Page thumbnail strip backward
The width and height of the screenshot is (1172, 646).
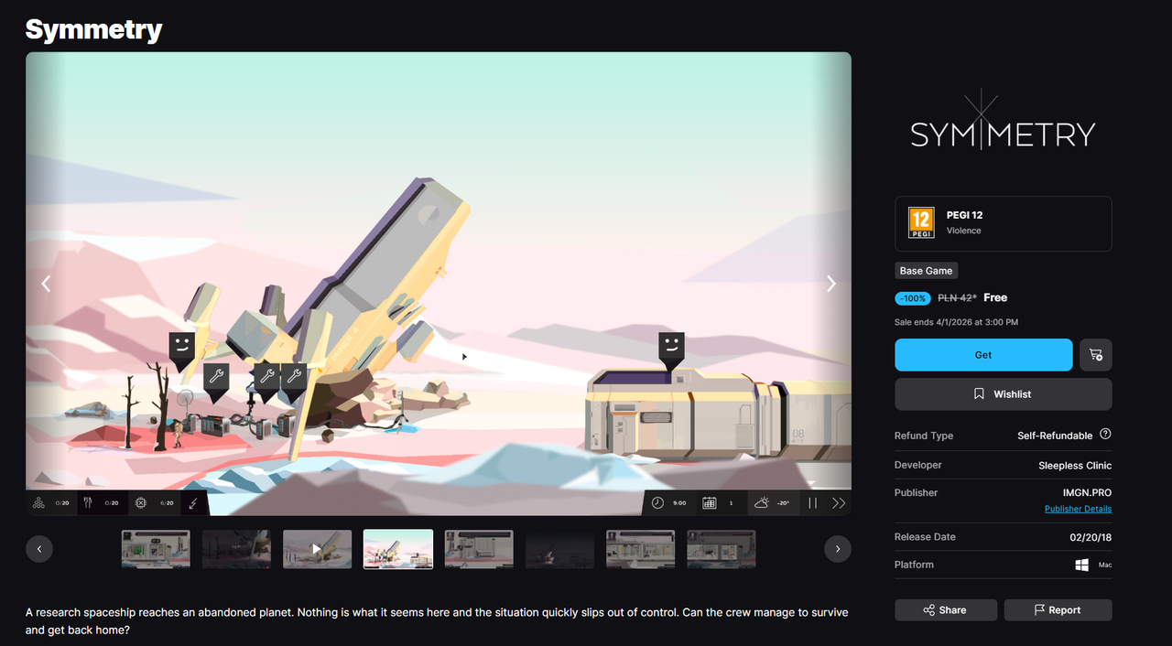[x=39, y=549]
